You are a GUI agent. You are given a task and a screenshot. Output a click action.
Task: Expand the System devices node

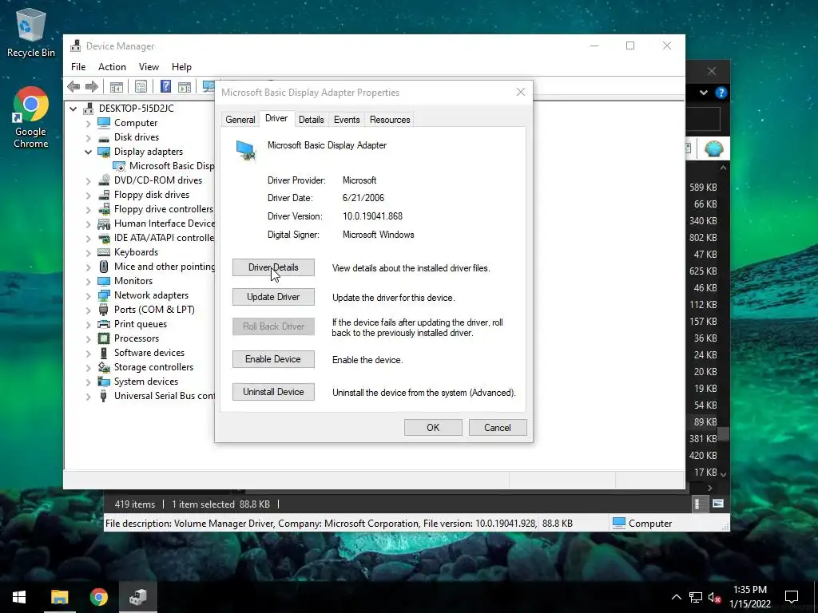(88, 382)
